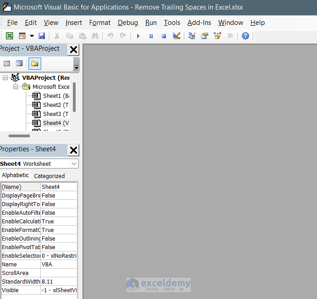Click the Insert UserForm toolbar icon

point(22,36)
